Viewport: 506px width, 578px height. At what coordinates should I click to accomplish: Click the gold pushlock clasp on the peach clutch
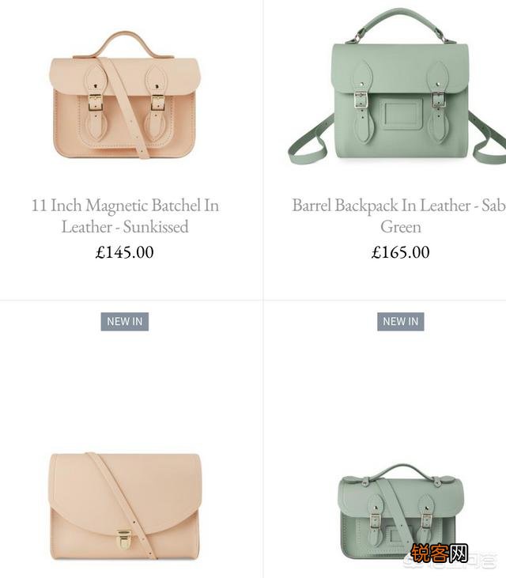click(x=124, y=540)
